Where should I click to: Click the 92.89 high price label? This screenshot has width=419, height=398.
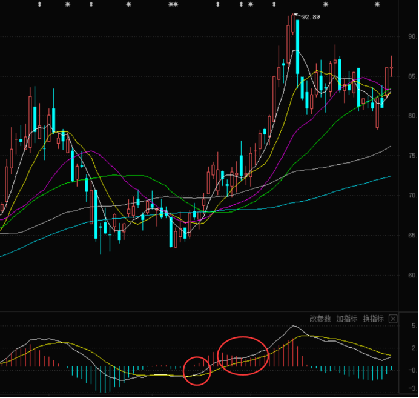pos(311,17)
